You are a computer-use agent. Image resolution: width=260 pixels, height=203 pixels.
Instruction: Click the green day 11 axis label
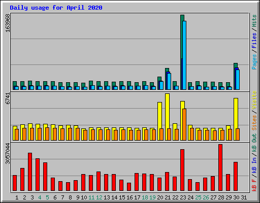(91, 197)
